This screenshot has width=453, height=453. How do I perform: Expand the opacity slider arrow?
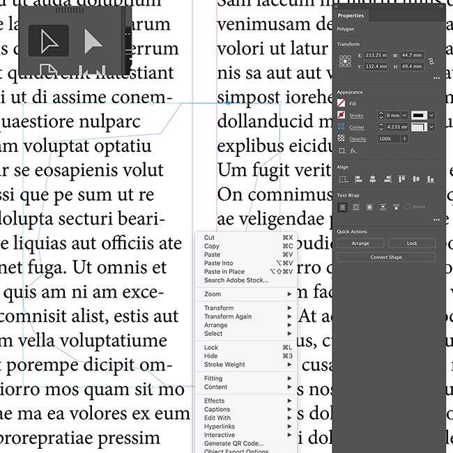(x=404, y=139)
